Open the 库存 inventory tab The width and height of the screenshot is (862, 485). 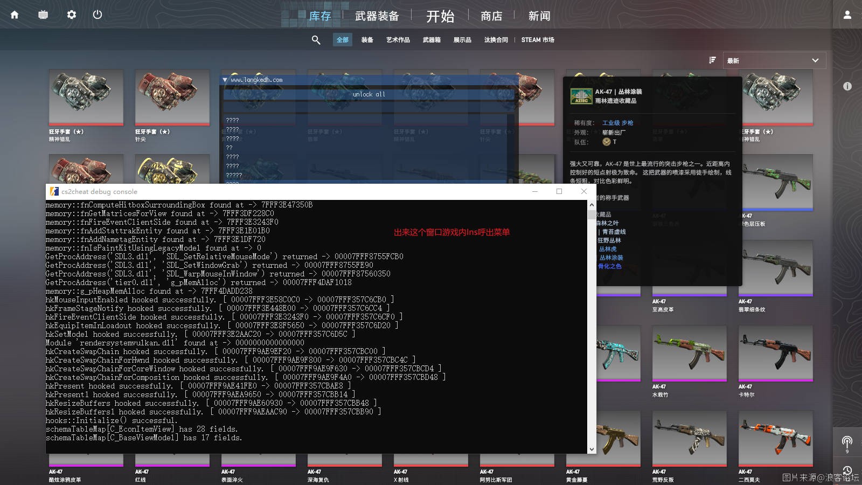point(320,16)
